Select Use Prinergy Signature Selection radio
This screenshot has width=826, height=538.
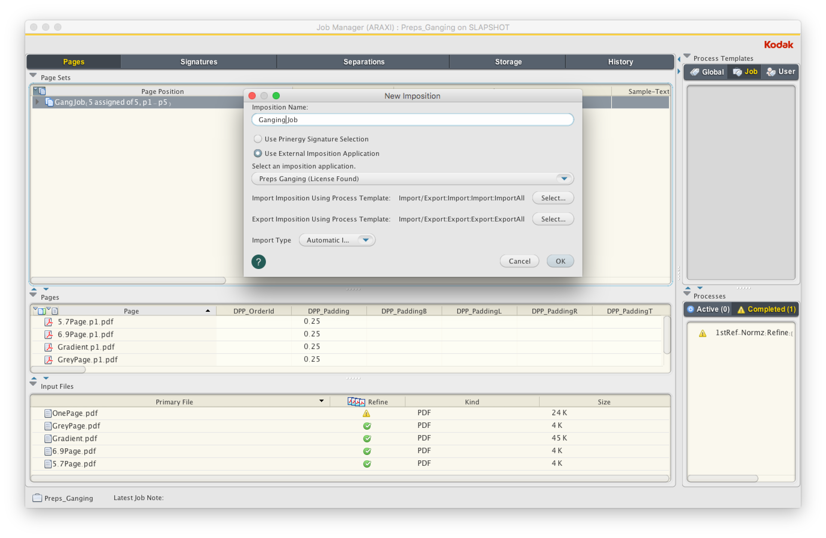click(x=257, y=139)
